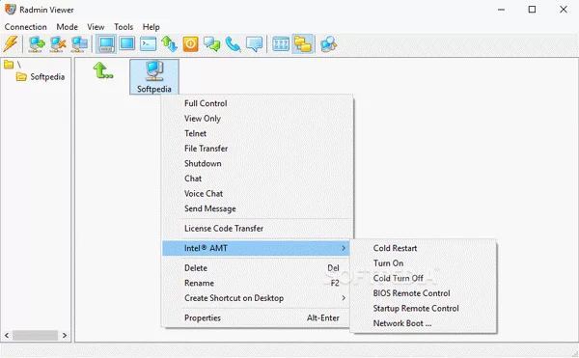Image resolution: width=579 pixels, height=358 pixels.
Task: Select Turn On in AMT submenu
Action: (424, 263)
